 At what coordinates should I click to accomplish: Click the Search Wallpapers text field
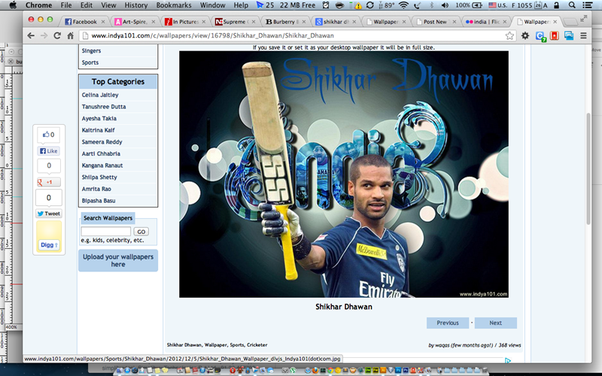(x=105, y=232)
